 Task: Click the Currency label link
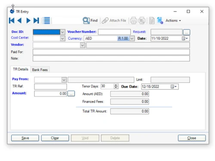point(75,38)
